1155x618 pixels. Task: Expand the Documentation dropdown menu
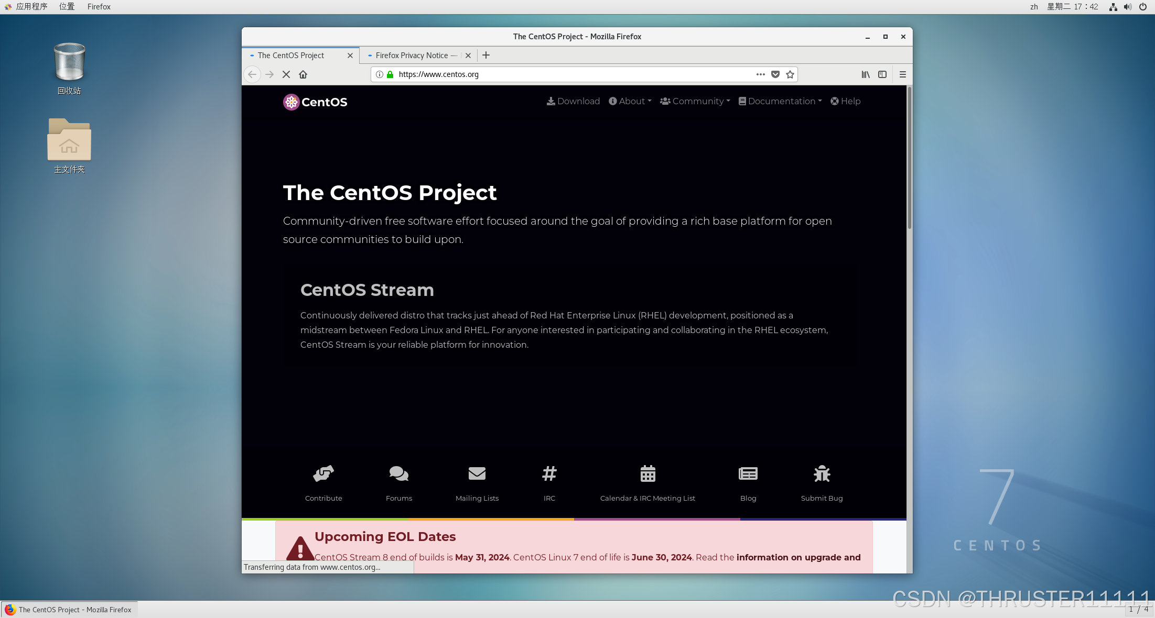pyautogui.click(x=780, y=101)
